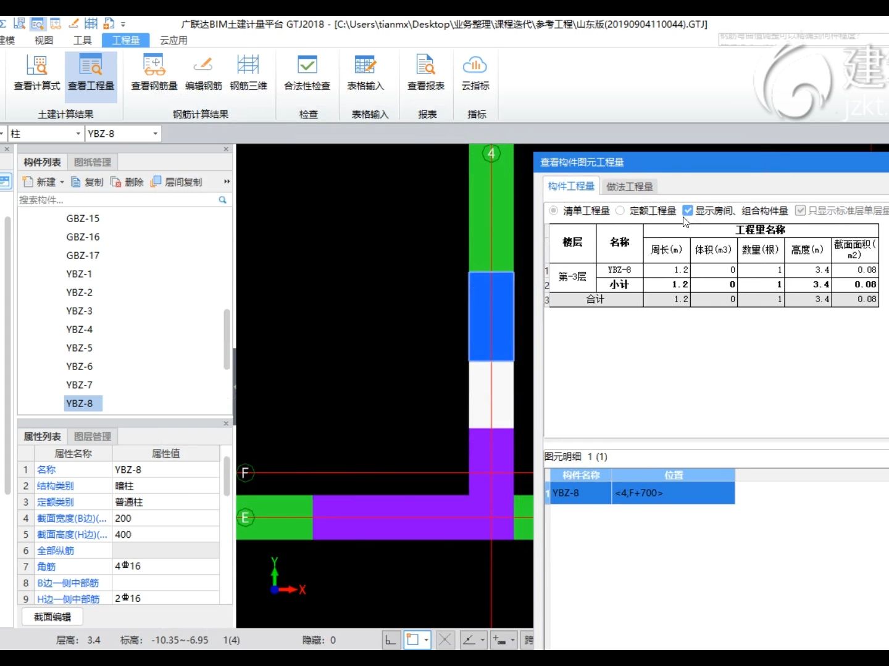Screen dimensions: 889x666
Task: Click search magnifier in component search box
Action: tap(222, 200)
